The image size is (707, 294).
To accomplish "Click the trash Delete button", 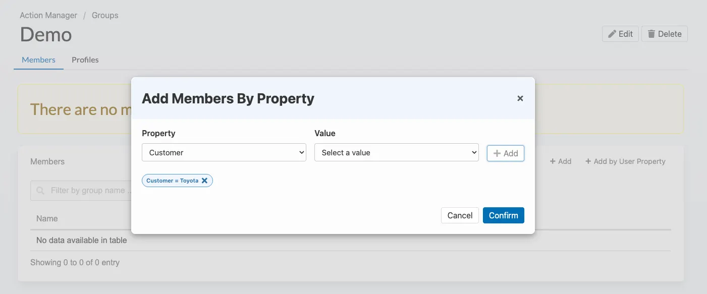I will click(x=664, y=34).
